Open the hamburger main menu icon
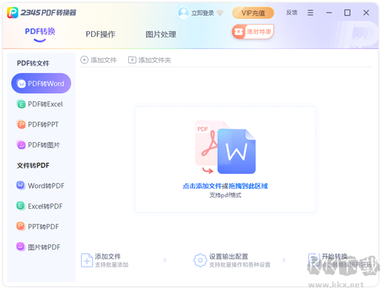 [311, 13]
